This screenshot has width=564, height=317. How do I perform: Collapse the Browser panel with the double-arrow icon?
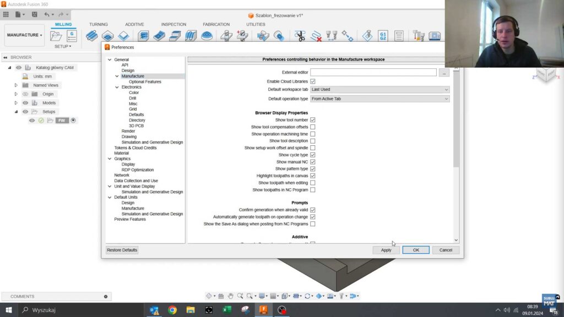[5, 57]
